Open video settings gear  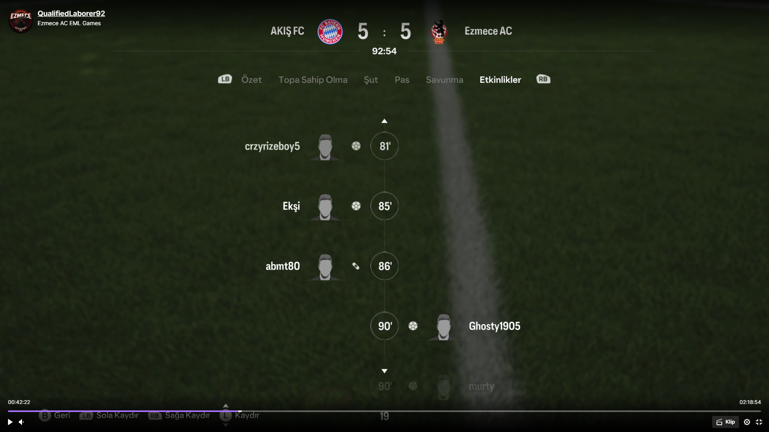click(747, 422)
